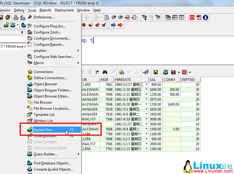Image resolution: width=234 pixels, height=174 pixels.
Task: Click the blue tree-structure icon in grid toolbar
Action: [x=146, y=72]
